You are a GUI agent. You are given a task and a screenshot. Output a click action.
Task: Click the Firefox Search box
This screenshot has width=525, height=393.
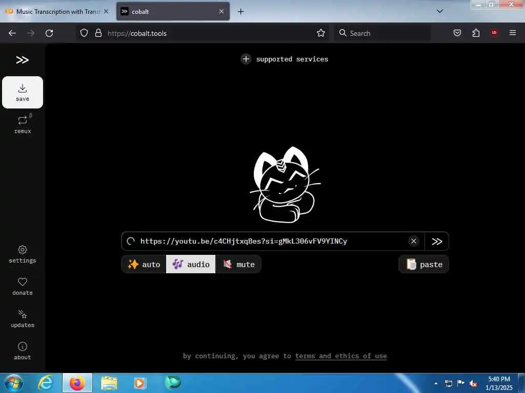point(382,33)
